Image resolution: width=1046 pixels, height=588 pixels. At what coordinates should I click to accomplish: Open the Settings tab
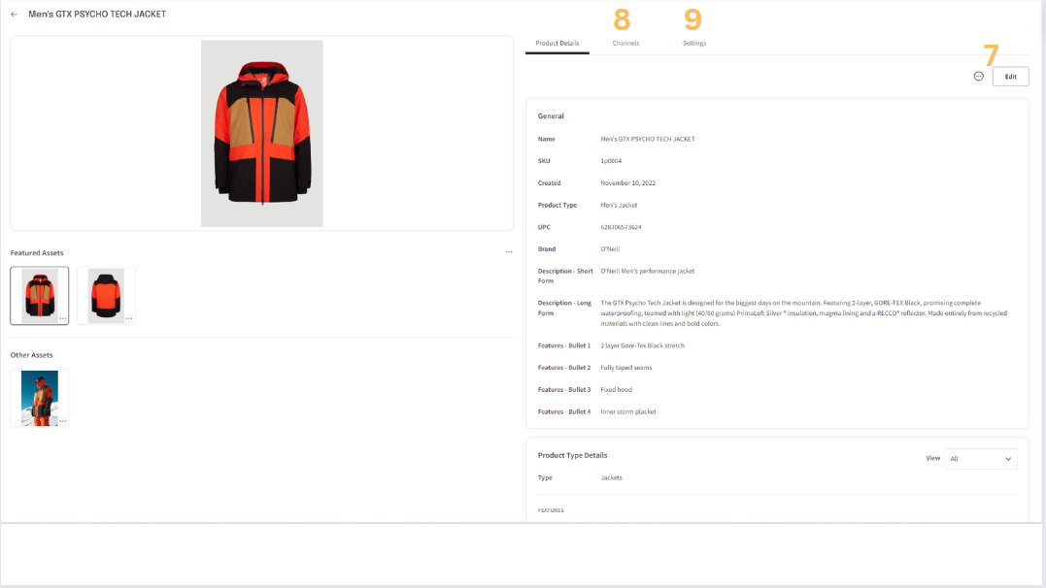point(694,44)
